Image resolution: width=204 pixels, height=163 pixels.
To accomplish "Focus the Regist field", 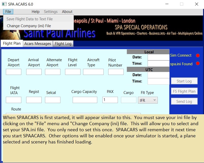I will tap(34, 100).
